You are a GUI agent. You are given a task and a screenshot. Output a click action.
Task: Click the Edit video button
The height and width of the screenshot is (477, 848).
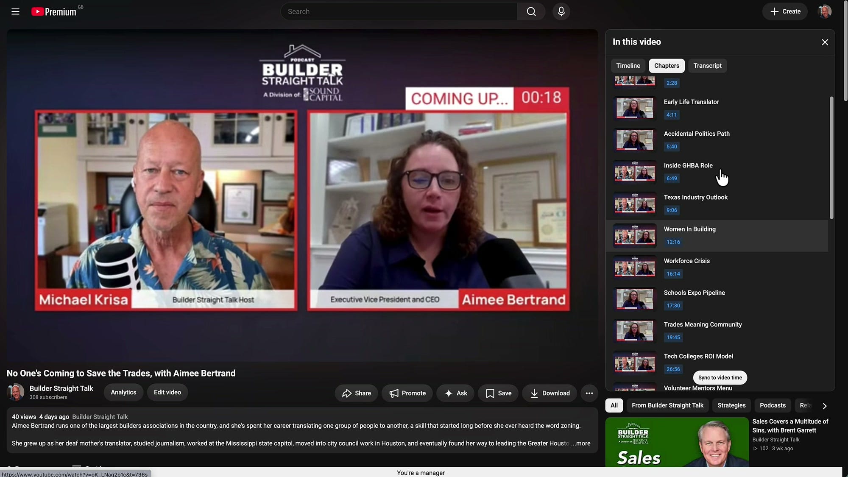point(167,392)
